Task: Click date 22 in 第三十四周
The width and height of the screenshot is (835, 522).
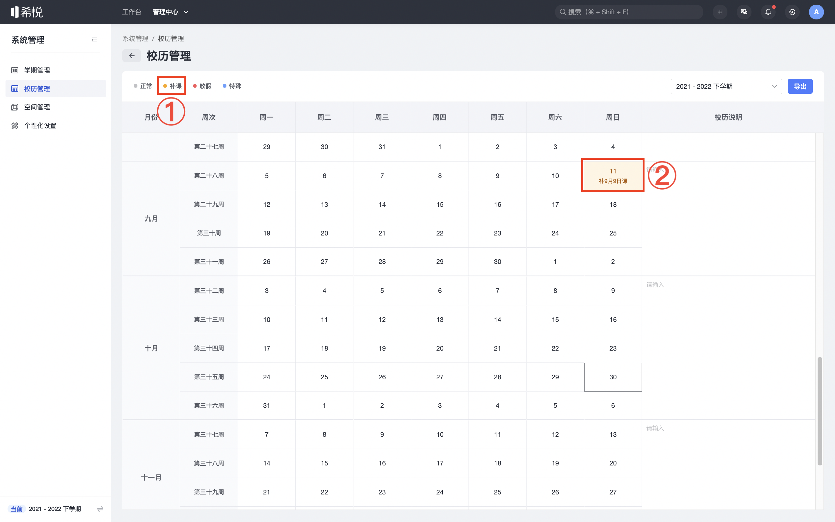Action: click(x=555, y=348)
